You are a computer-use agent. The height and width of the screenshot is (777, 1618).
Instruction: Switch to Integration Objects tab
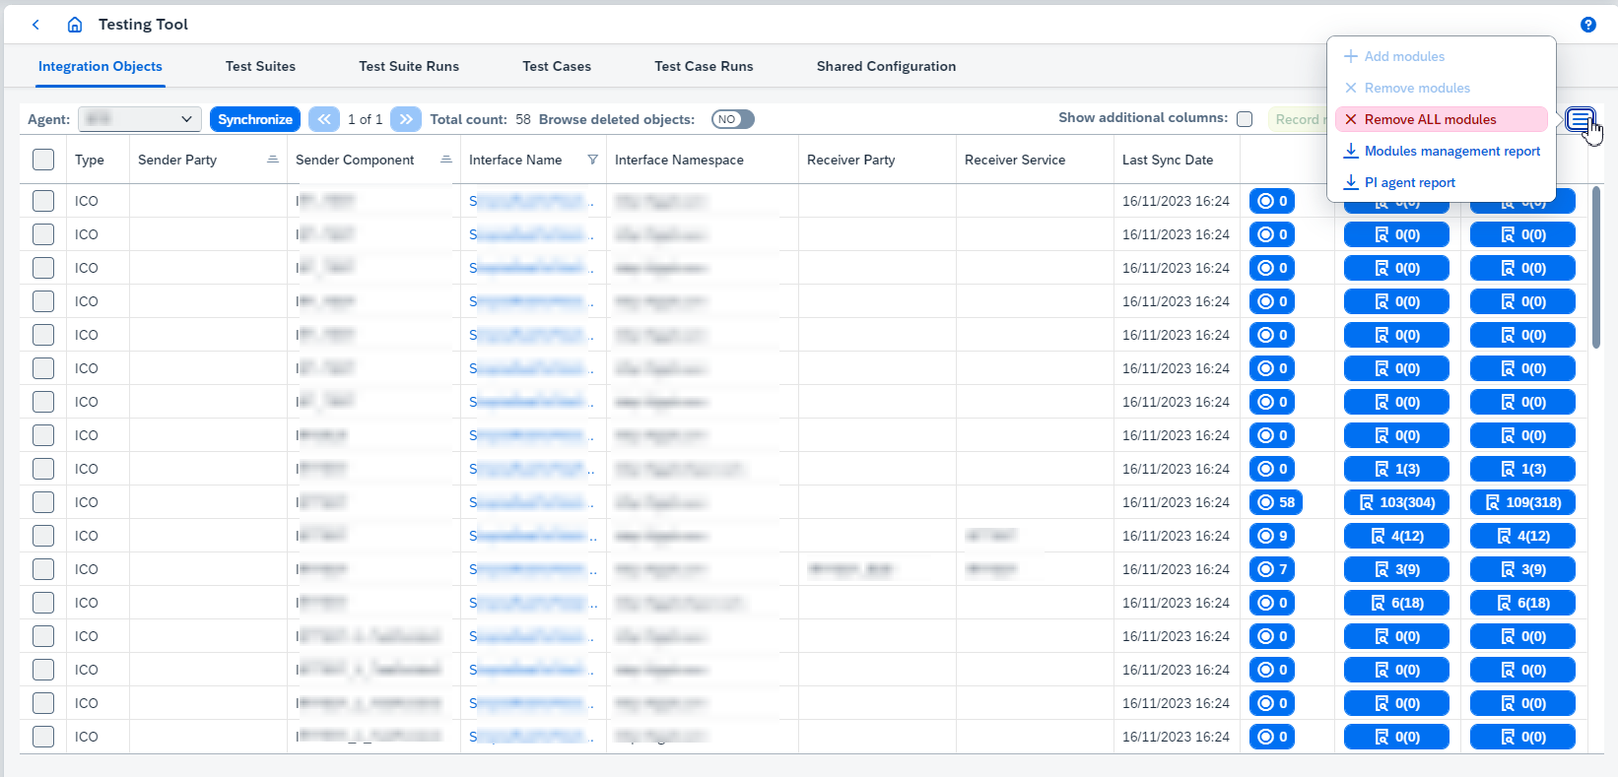[101, 67]
